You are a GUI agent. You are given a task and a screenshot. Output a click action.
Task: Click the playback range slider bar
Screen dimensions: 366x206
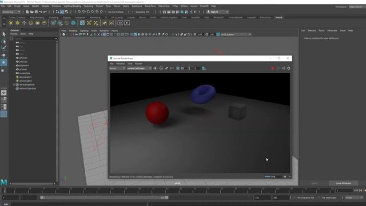coord(104,197)
